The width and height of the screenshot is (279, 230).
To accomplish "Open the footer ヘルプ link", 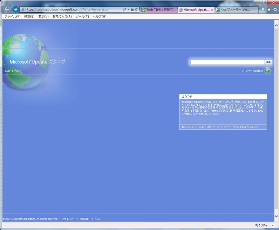I will pos(98,219).
